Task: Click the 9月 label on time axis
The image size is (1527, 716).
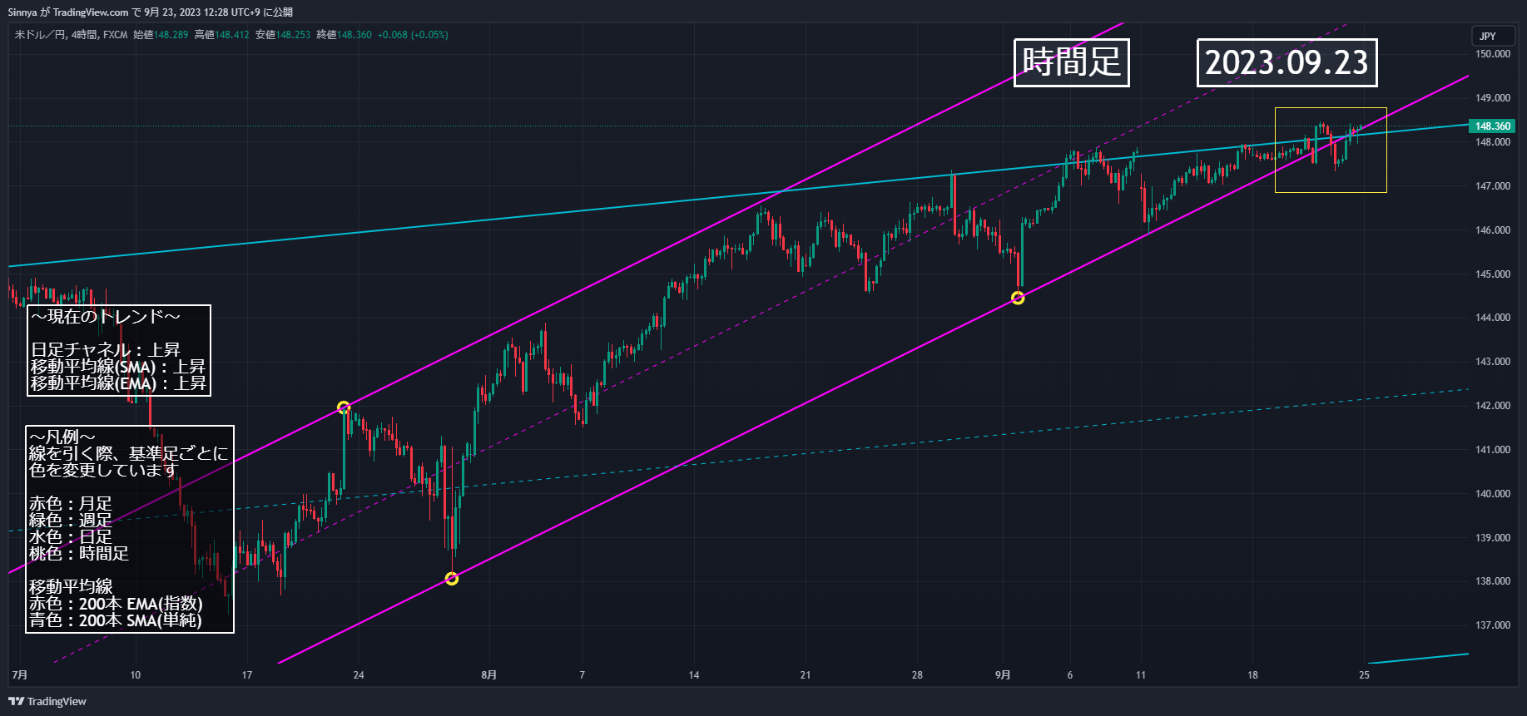Action: [x=1003, y=675]
